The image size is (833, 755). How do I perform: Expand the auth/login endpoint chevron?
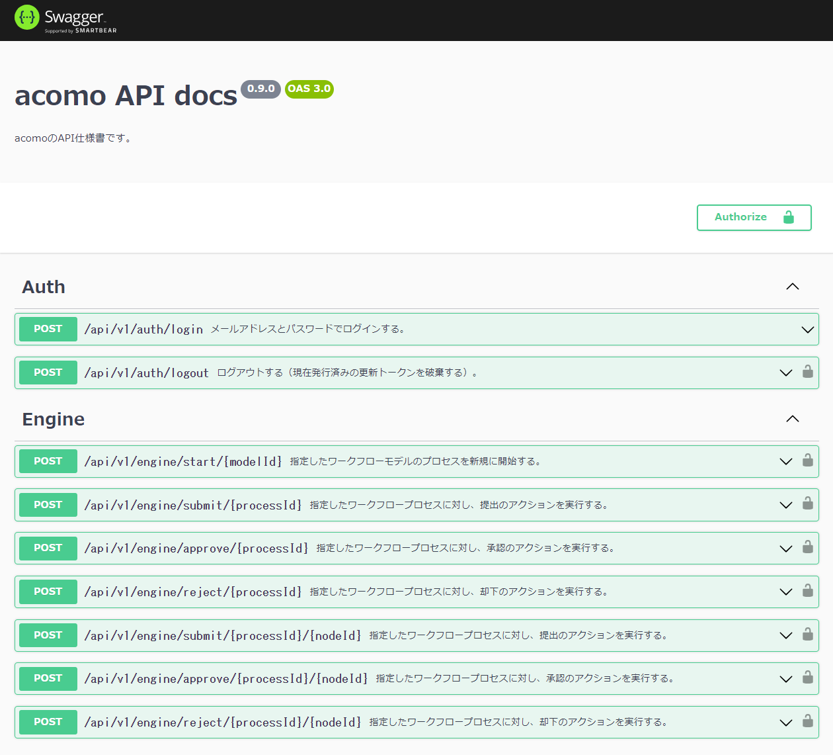click(x=807, y=330)
